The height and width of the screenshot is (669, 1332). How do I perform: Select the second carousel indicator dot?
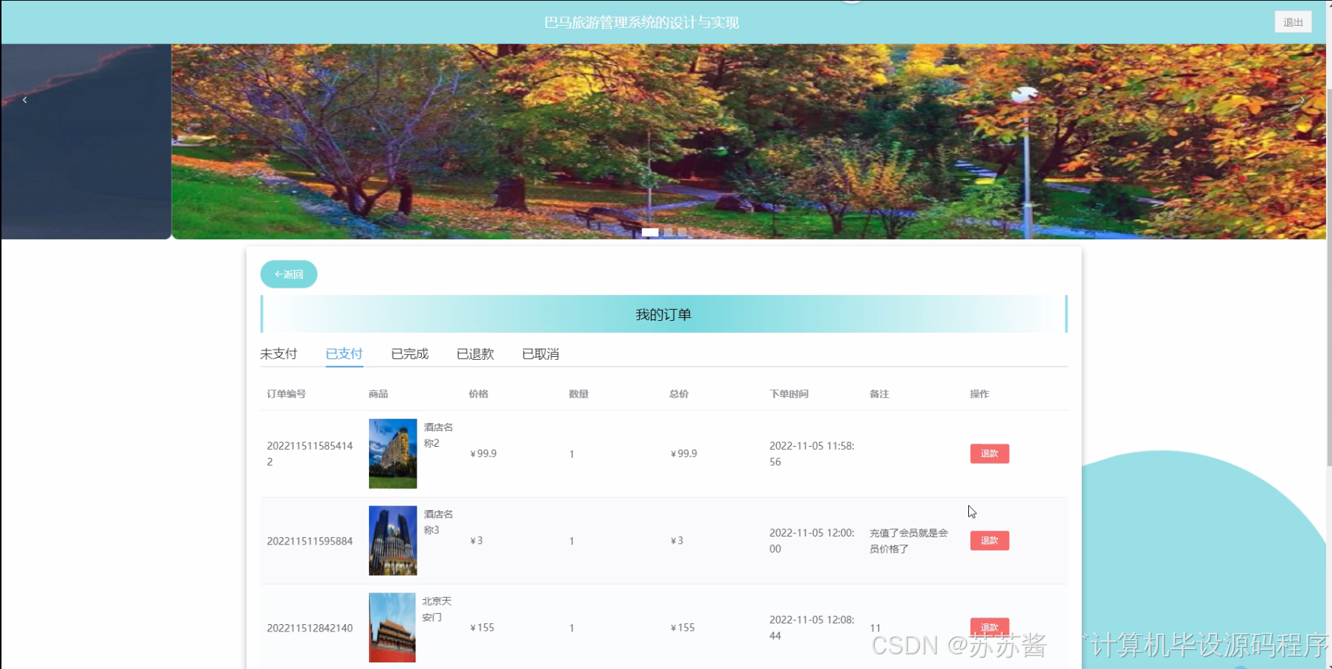coord(668,232)
